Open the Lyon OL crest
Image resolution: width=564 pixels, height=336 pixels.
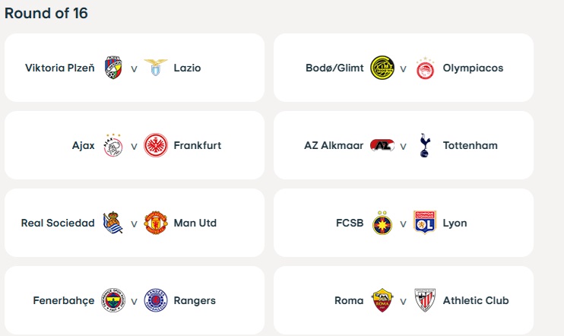[x=425, y=222]
